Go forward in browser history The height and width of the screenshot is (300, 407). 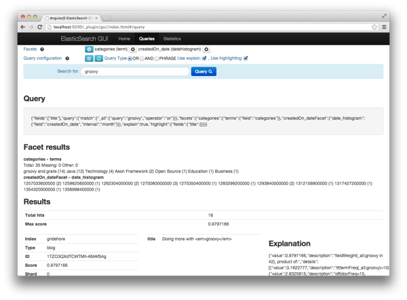tap(31, 27)
